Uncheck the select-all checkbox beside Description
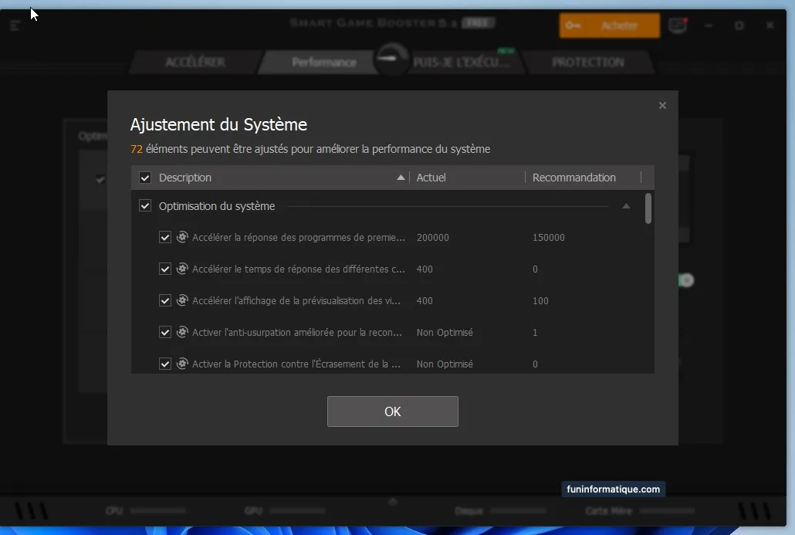Viewport: 795px width, 535px height. click(x=145, y=178)
